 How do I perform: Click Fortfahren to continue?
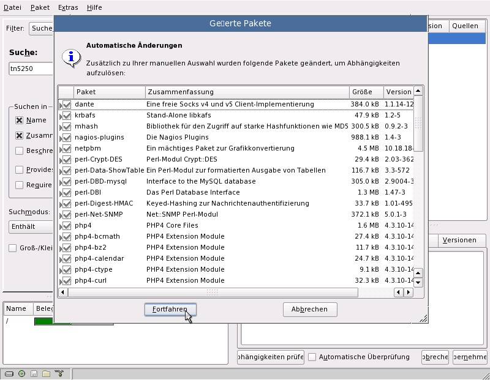[x=170, y=310]
